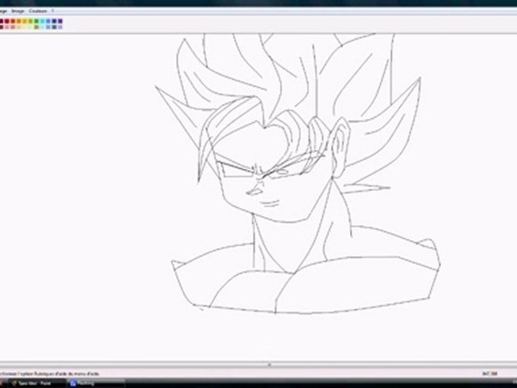Screen dimensions: 517x388
Task: Pick the yellow color swatch
Action: 24,21
